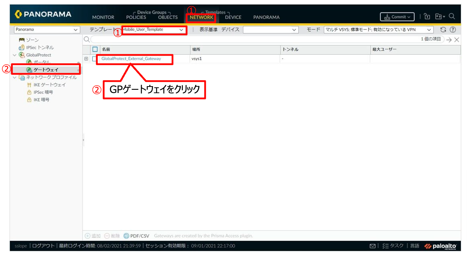Click the filter search field
This screenshot has width=467, height=256.
coord(267,39)
